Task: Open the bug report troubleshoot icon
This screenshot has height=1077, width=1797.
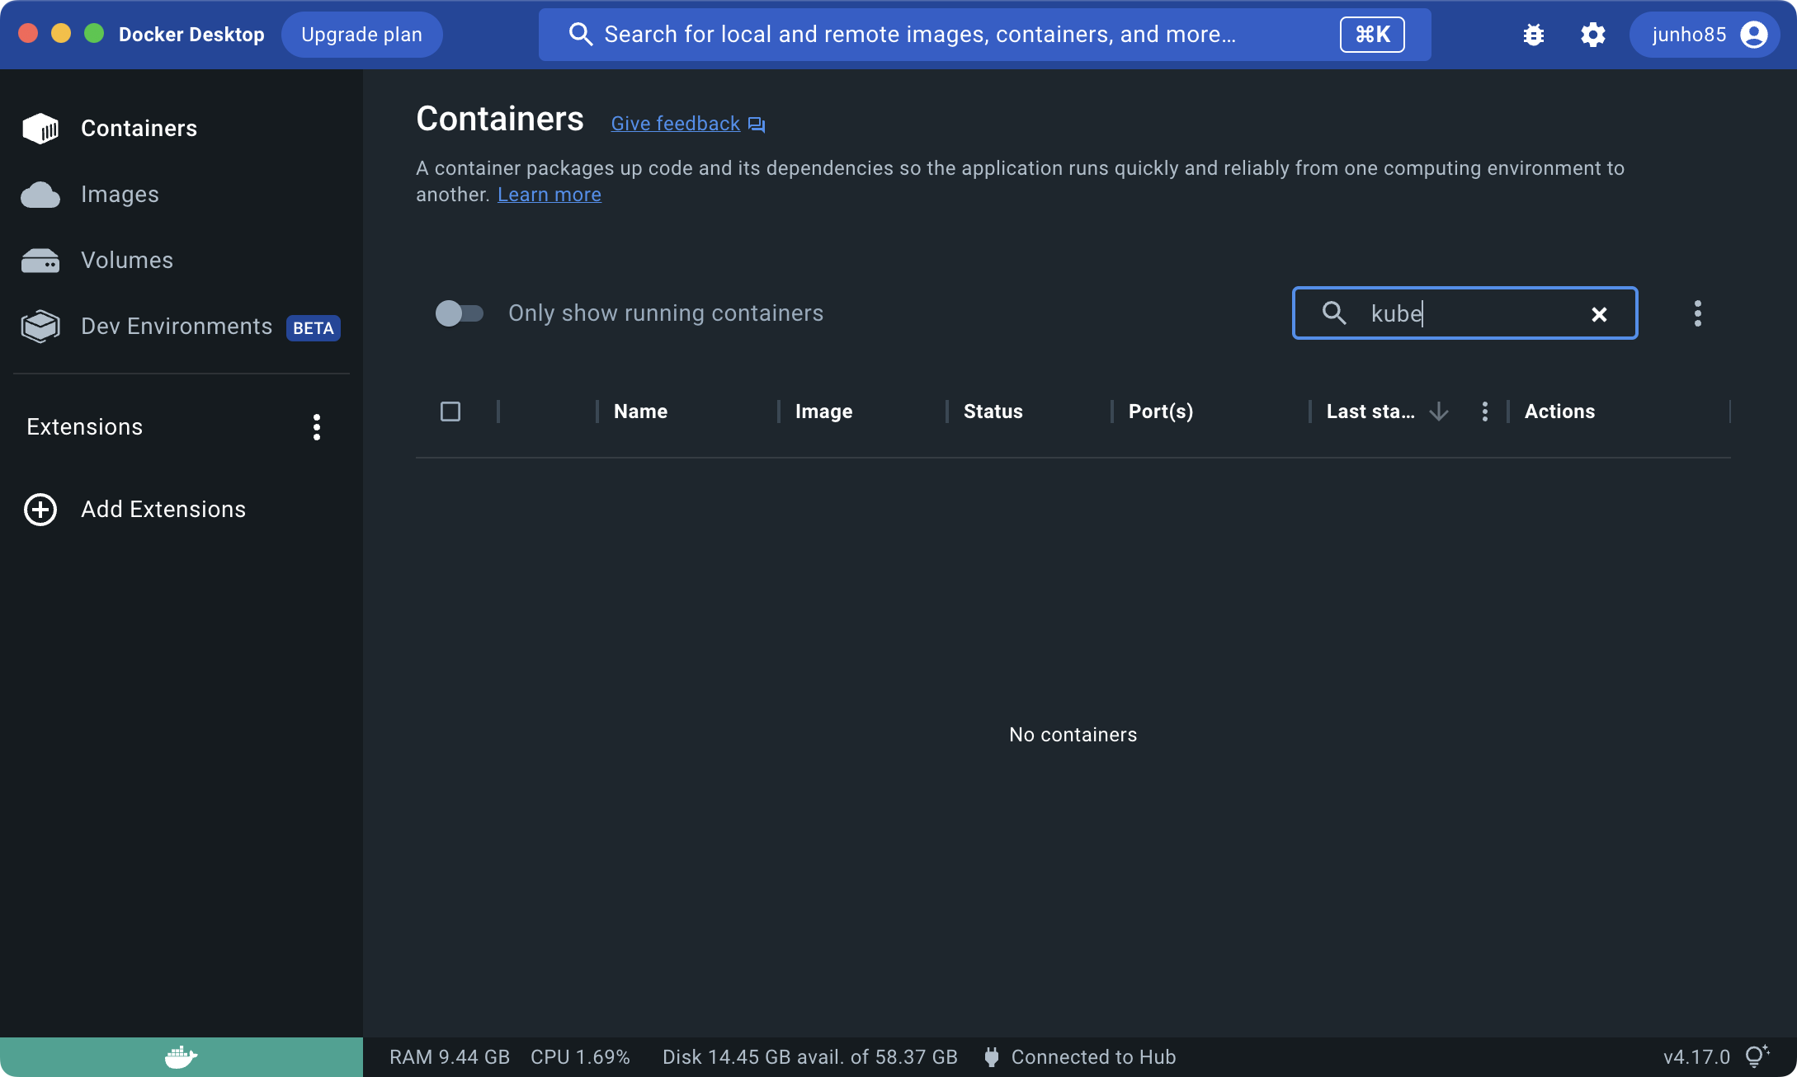Action: (x=1534, y=35)
